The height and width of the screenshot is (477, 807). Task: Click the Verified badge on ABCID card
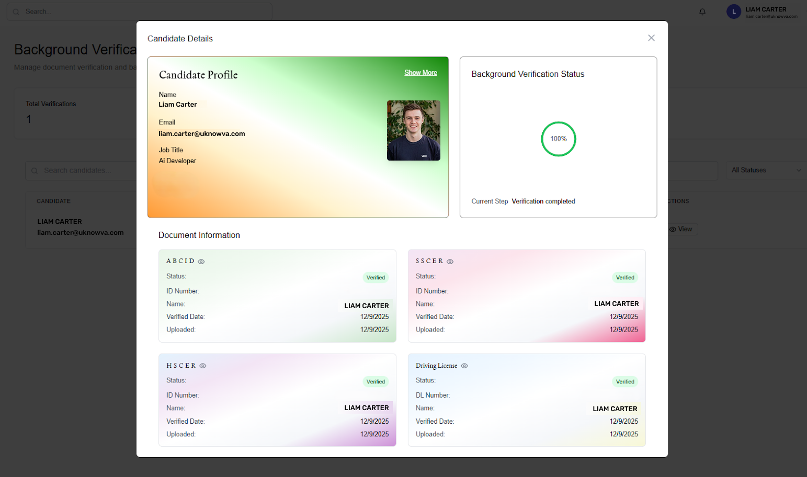click(376, 278)
